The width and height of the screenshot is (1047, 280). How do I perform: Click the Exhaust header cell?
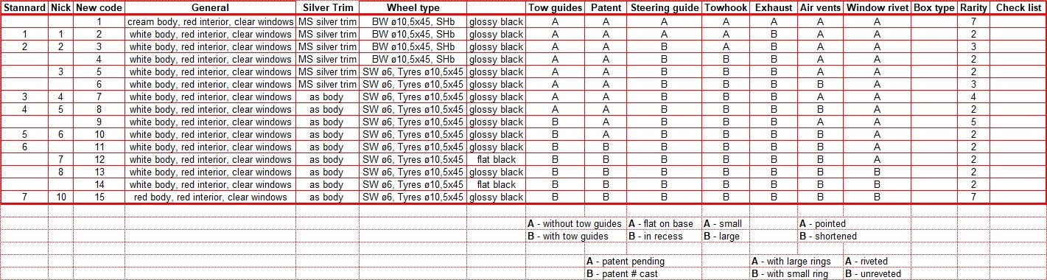click(774, 7)
